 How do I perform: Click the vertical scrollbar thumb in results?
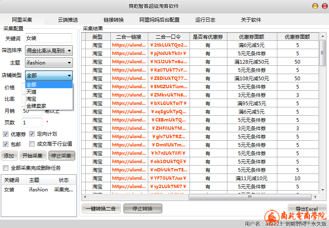click(x=323, y=53)
